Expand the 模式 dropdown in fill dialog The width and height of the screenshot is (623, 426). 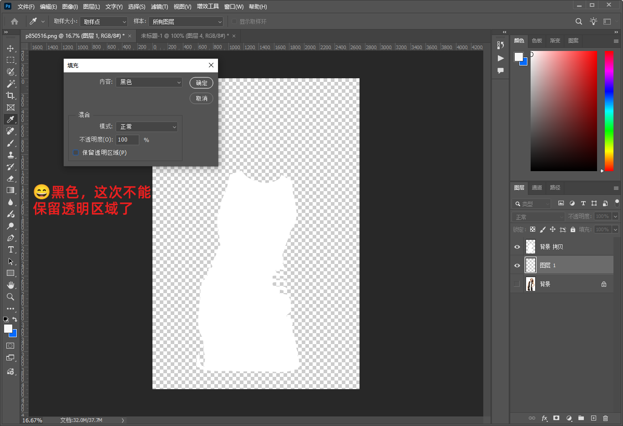click(x=147, y=127)
